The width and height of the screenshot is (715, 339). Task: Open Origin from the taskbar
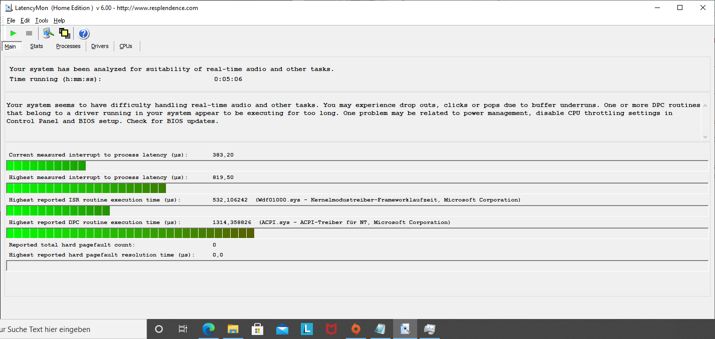tap(355, 329)
